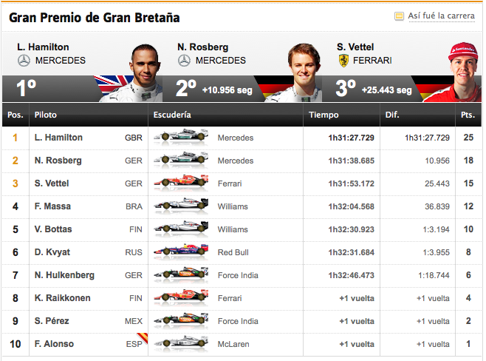Viewport: 486px width, 361px height.
Task: Click the Pts. column header
Action: click(468, 115)
